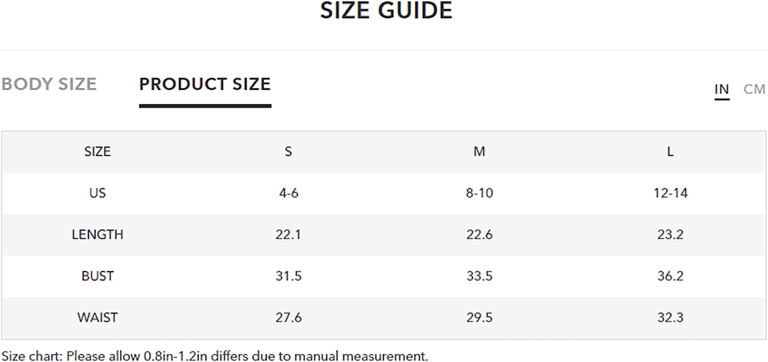Switch to the BODY SIZE tab
This screenshot has width=768, height=362.
click(x=49, y=84)
